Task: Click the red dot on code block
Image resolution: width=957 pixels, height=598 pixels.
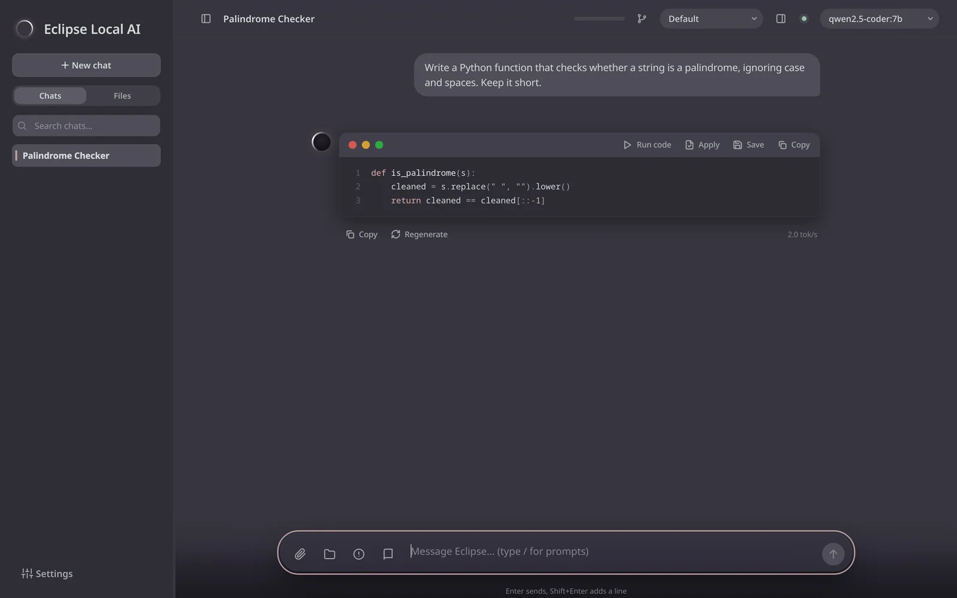Action: [352, 145]
